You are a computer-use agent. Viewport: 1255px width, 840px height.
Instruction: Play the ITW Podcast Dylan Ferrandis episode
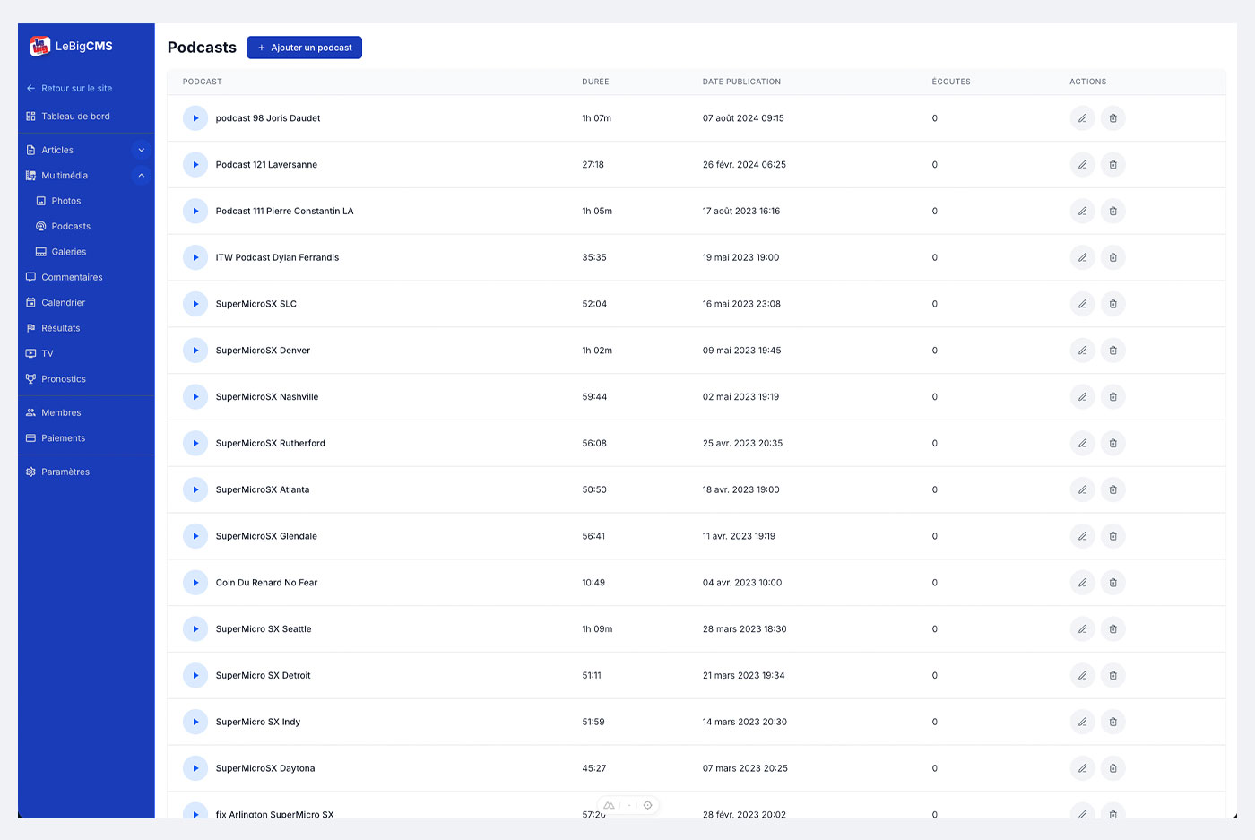click(x=195, y=258)
